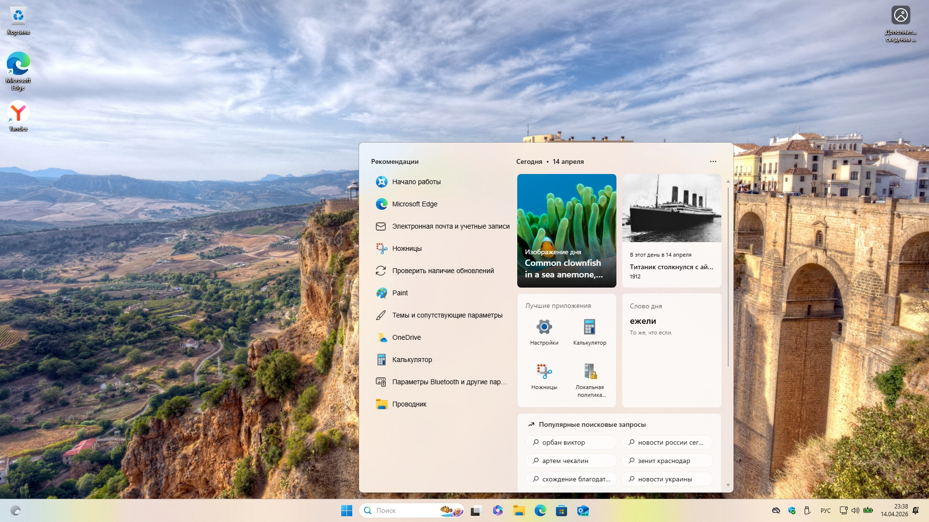Click Microsoft Store icon on taskbar
Image resolution: width=929 pixels, height=522 pixels.
[561, 510]
